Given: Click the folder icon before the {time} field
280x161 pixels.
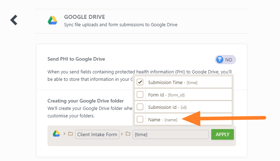Looking at the screenshot, I should click(x=128, y=134).
